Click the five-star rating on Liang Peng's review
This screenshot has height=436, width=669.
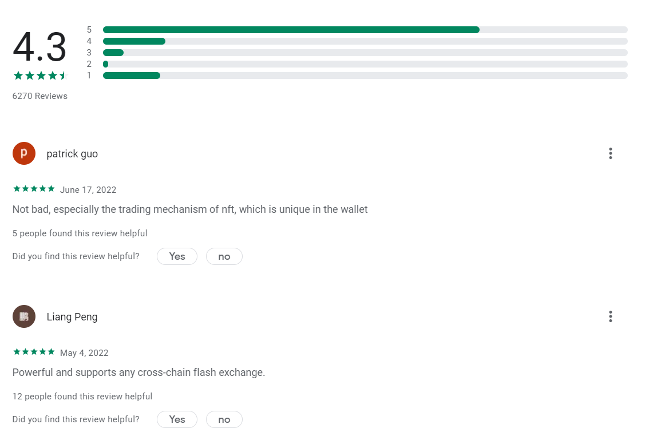[34, 352]
